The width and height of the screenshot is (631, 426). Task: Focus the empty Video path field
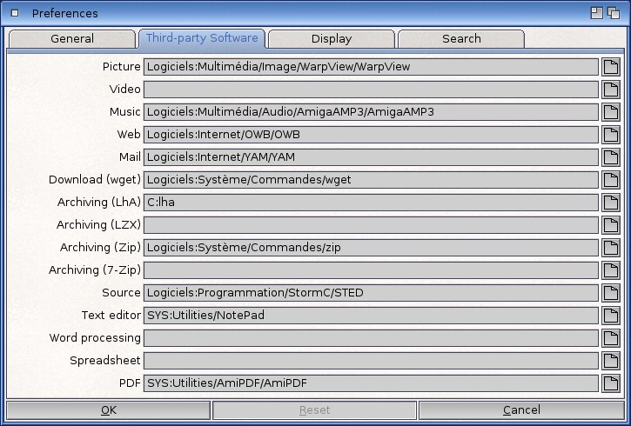(x=371, y=90)
